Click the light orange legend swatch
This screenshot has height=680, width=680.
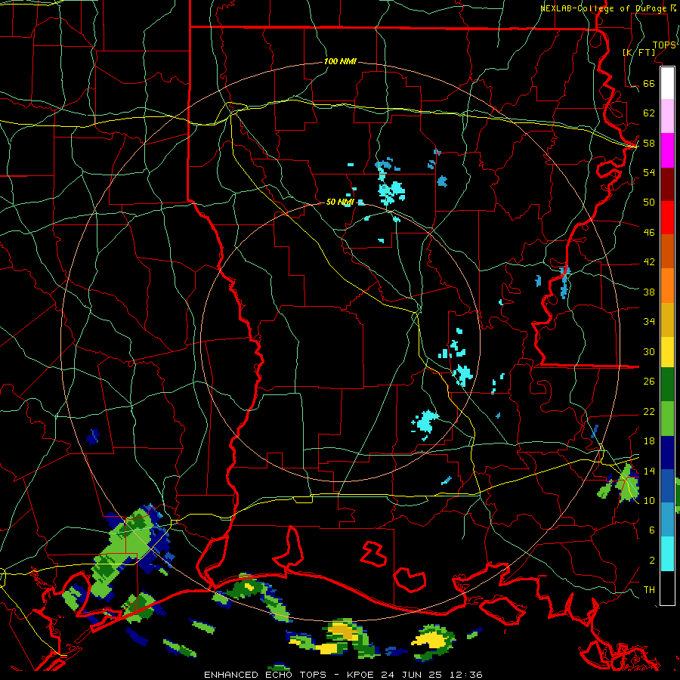pyautogui.click(x=667, y=285)
